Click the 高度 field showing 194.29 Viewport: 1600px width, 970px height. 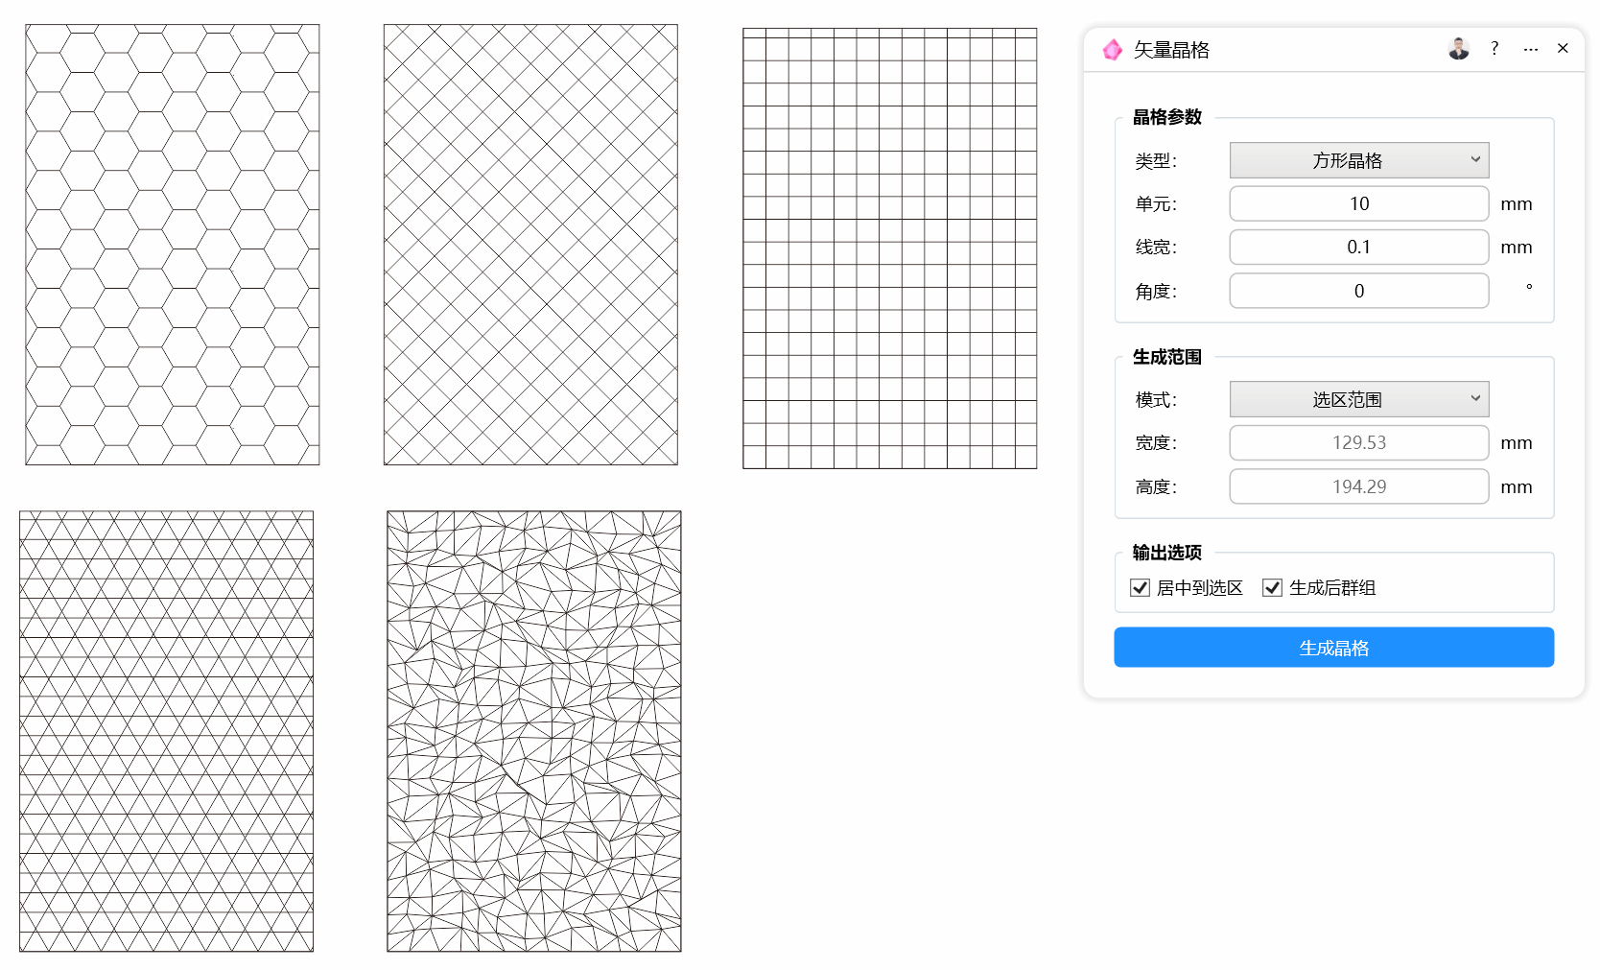[x=1359, y=486]
